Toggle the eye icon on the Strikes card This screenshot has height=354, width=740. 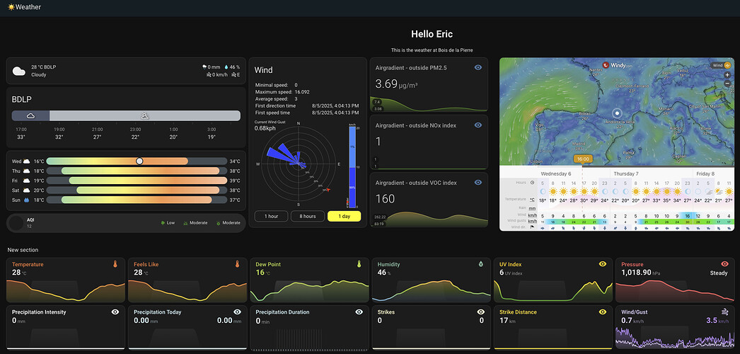click(x=480, y=312)
